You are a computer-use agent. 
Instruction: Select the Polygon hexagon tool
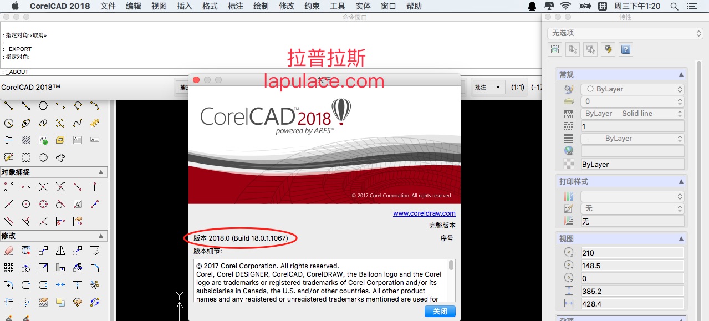pyautogui.click(x=43, y=105)
